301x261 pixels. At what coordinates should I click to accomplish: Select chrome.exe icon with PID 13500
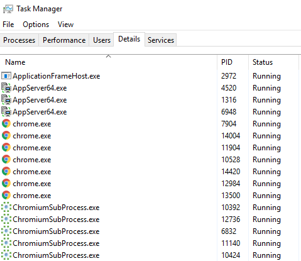click(x=6, y=195)
